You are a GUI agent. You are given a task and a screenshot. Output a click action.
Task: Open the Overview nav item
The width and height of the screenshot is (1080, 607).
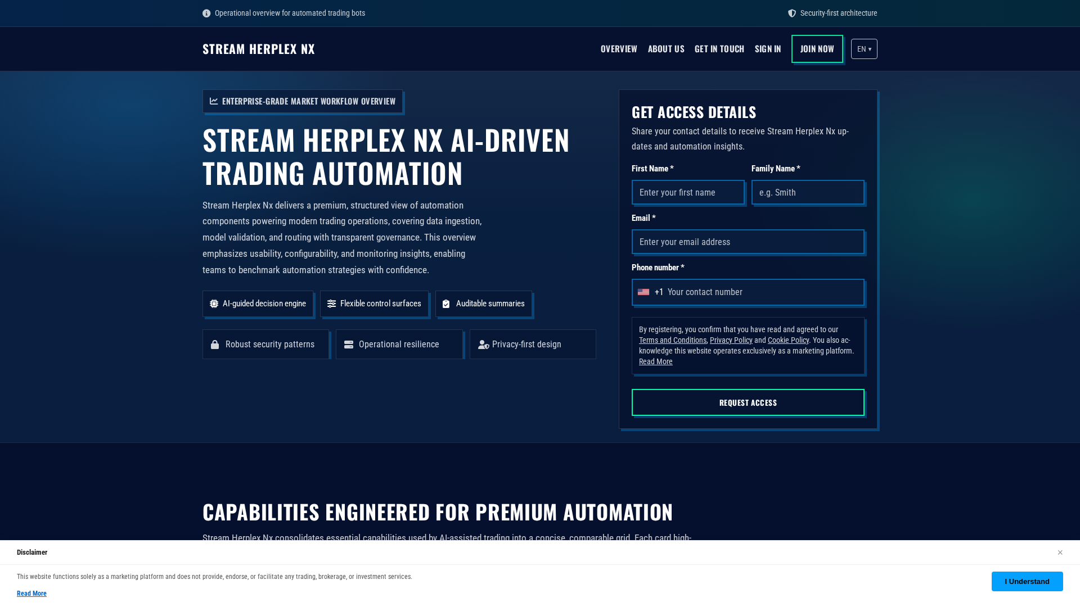click(619, 49)
